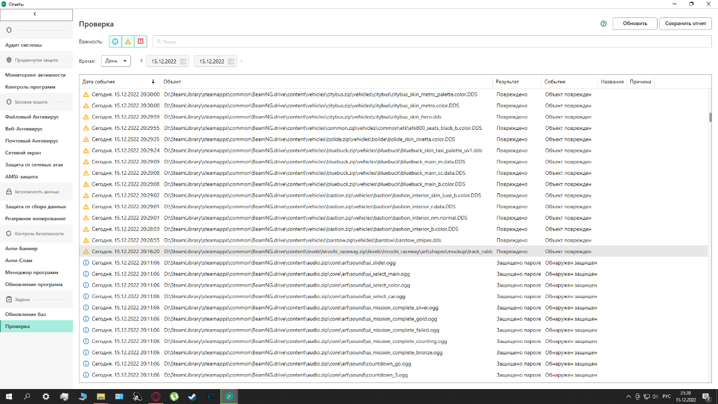The height and width of the screenshot is (404, 718).
Task: Open Контроль программ report section
Action: (x=36, y=87)
